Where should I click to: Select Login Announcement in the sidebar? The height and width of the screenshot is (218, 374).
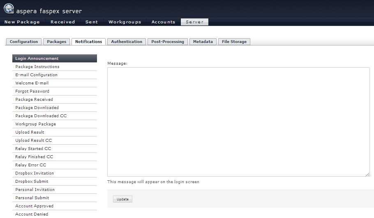pos(55,59)
